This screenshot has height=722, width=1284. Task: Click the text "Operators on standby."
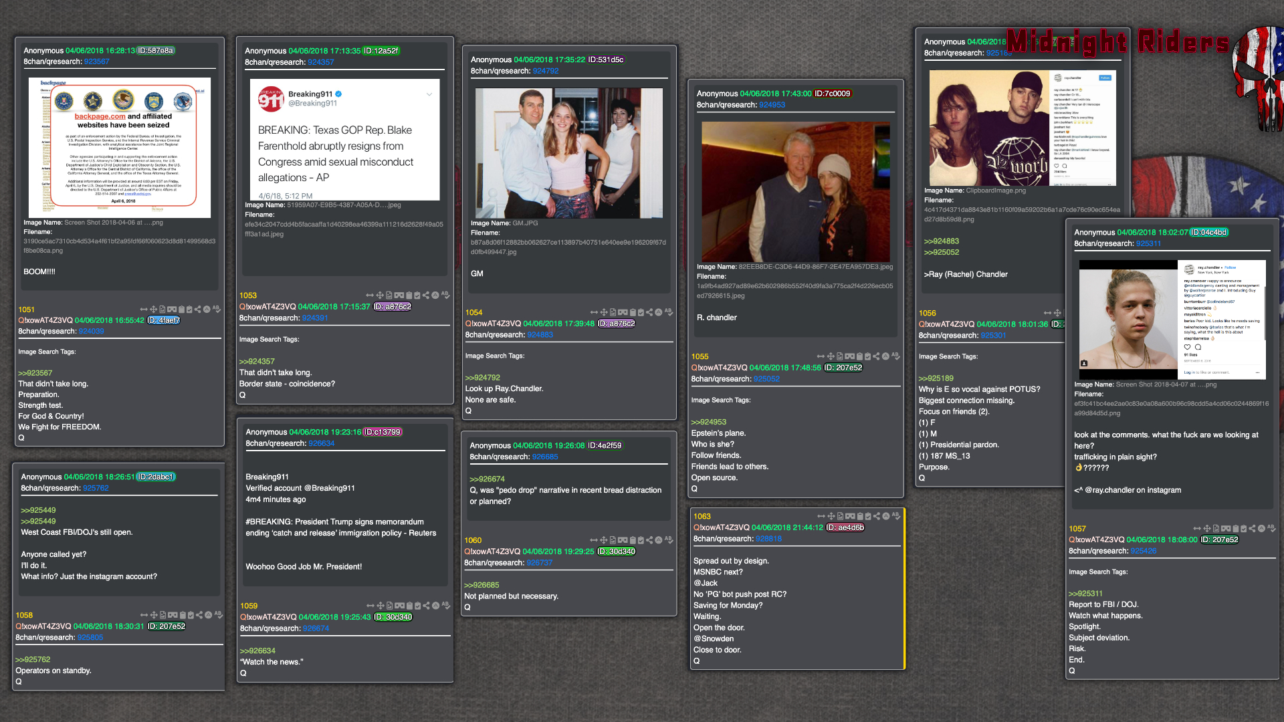pyautogui.click(x=53, y=671)
